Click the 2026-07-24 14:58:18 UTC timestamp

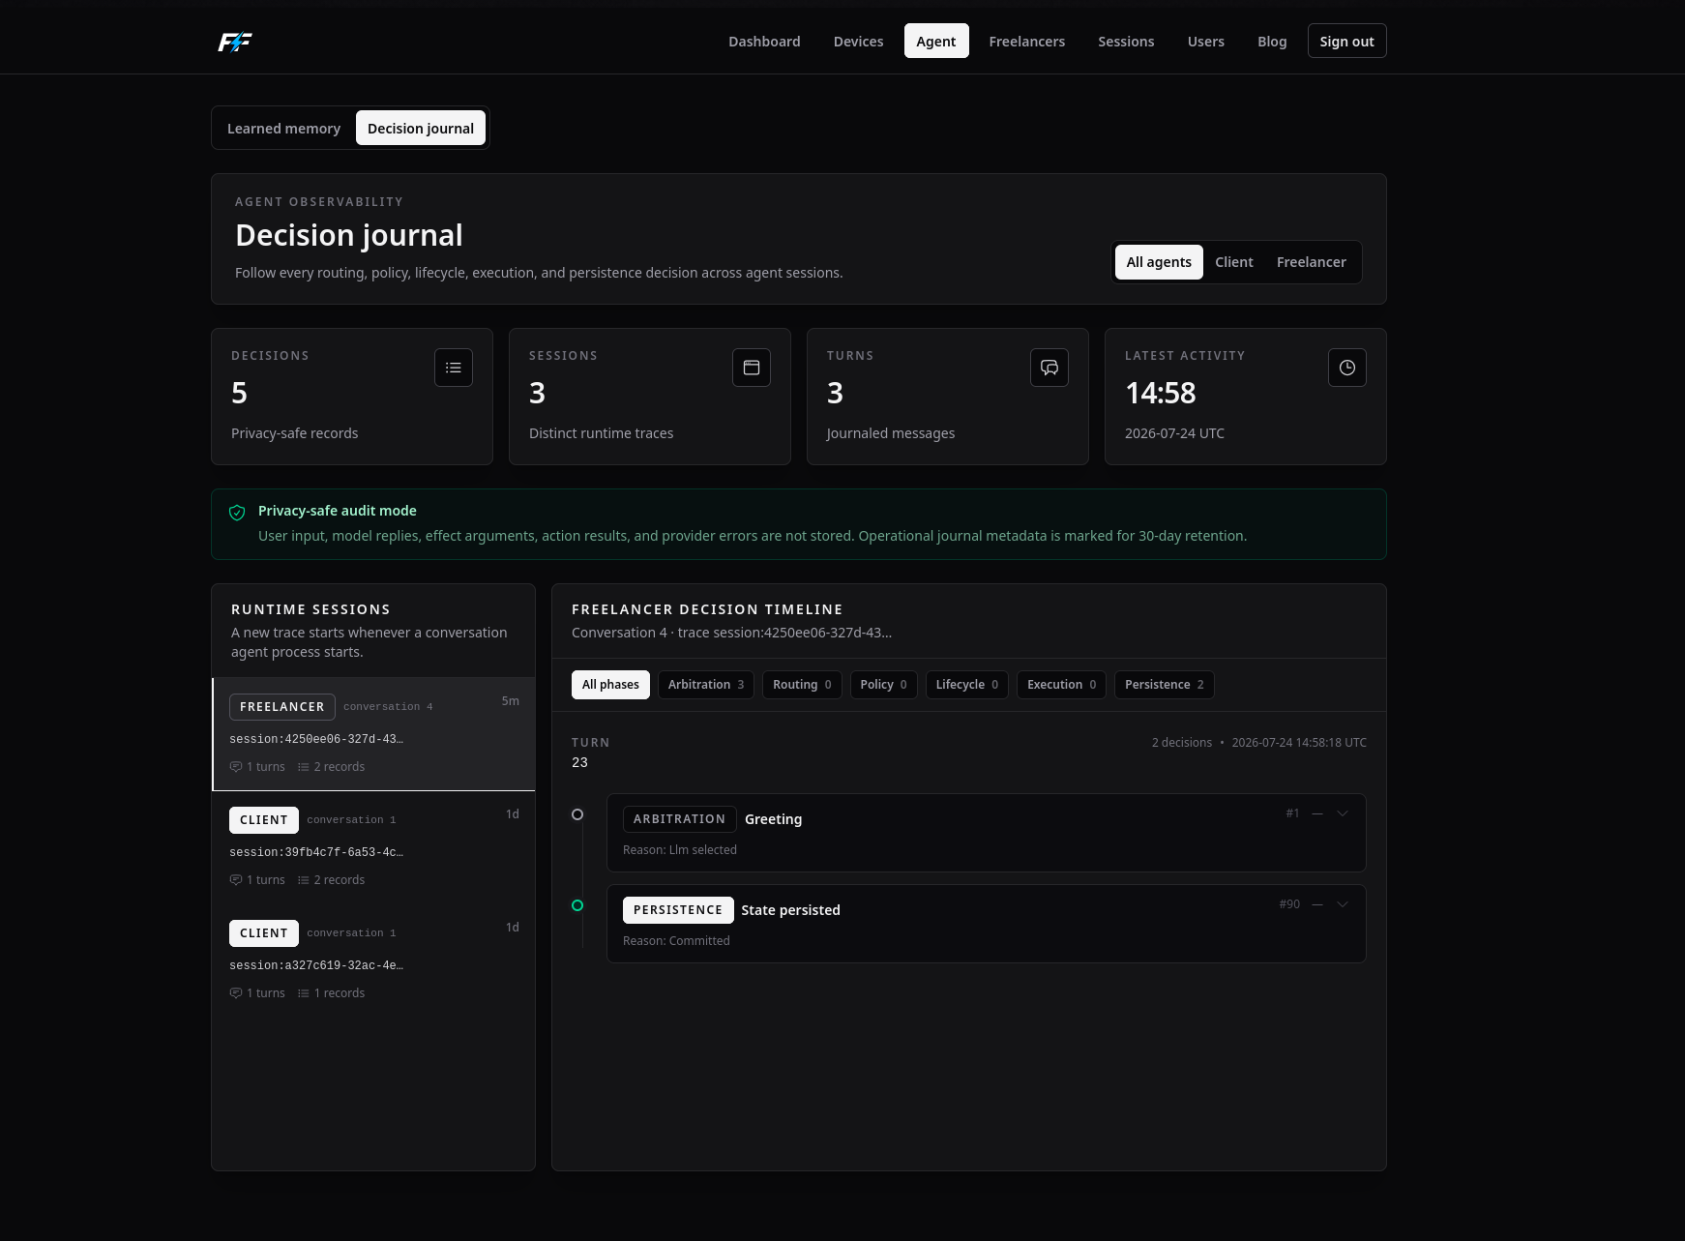coord(1299,743)
